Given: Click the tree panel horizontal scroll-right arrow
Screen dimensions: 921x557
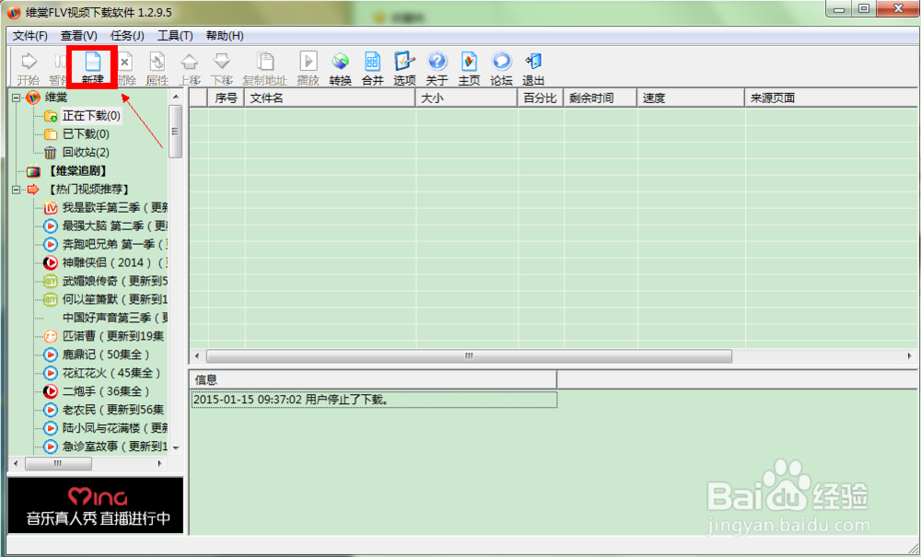Looking at the screenshot, I should coord(159,464).
